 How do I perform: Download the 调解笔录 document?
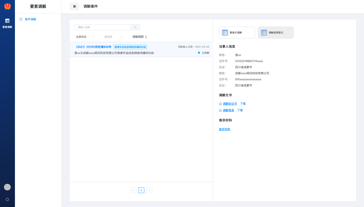[240, 110]
